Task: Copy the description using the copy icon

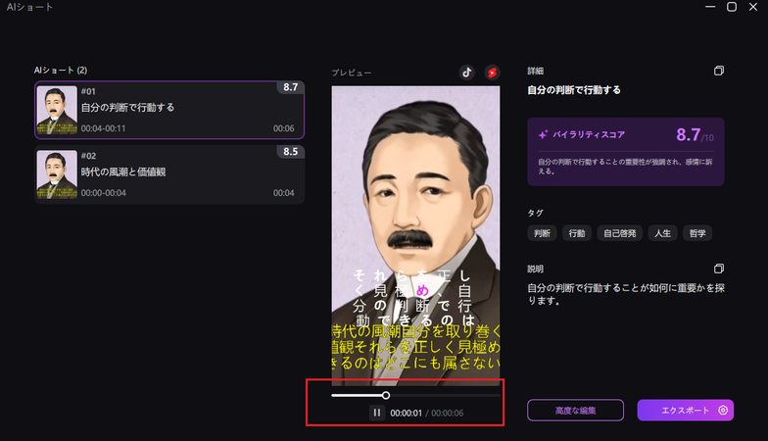Action: (x=718, y=269)
